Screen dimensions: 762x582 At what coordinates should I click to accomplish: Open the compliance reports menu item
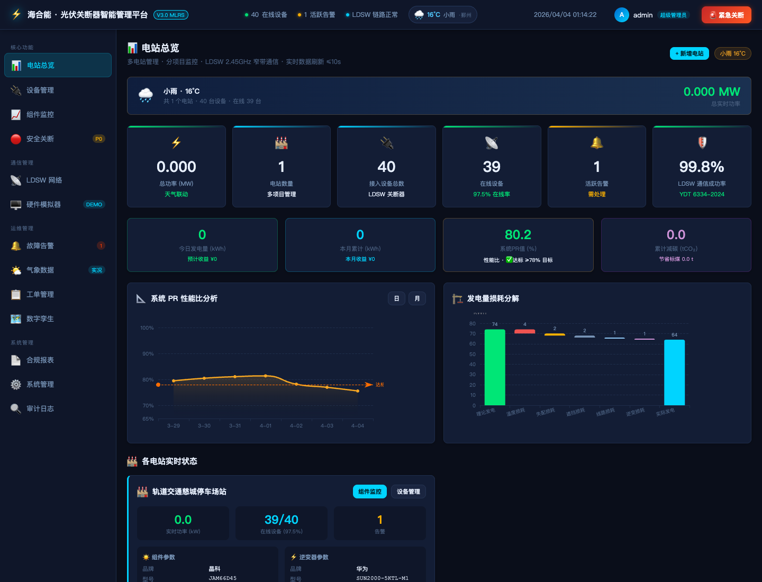pyautogui.click(x=40, y=360)
